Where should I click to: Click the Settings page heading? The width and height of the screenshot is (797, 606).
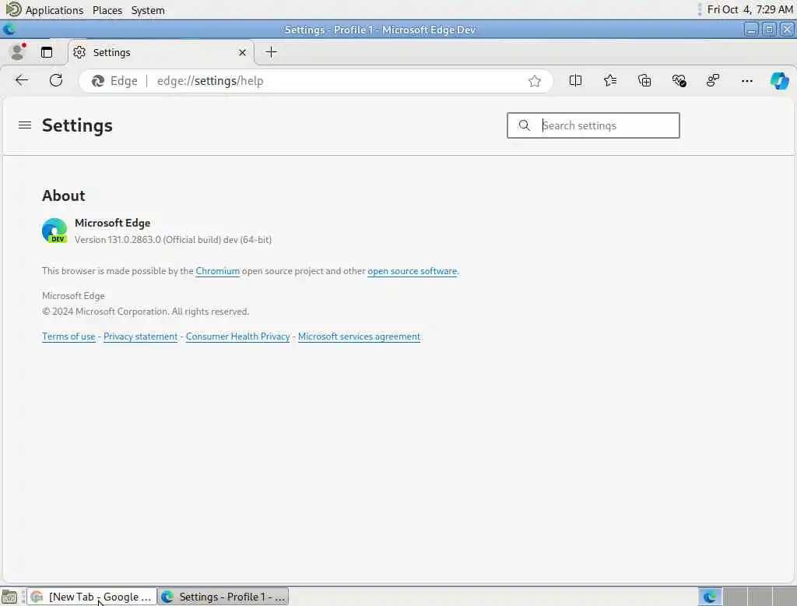pos(77,125)
